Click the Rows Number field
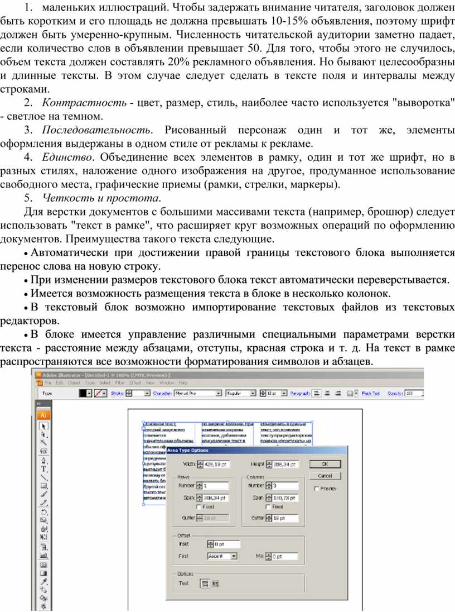The image size is (455, 612). pos(216,486)
